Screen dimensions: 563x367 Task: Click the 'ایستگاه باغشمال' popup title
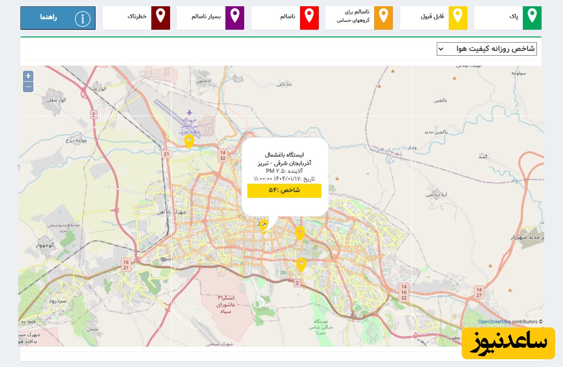click(x=284, y=155)
